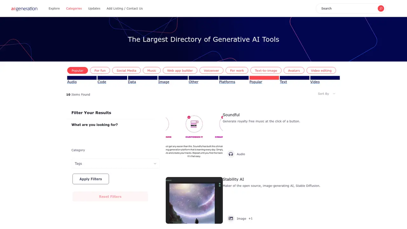407x229 pixels.
Task: Click the Reset Filters button
Action: [110, 197]
